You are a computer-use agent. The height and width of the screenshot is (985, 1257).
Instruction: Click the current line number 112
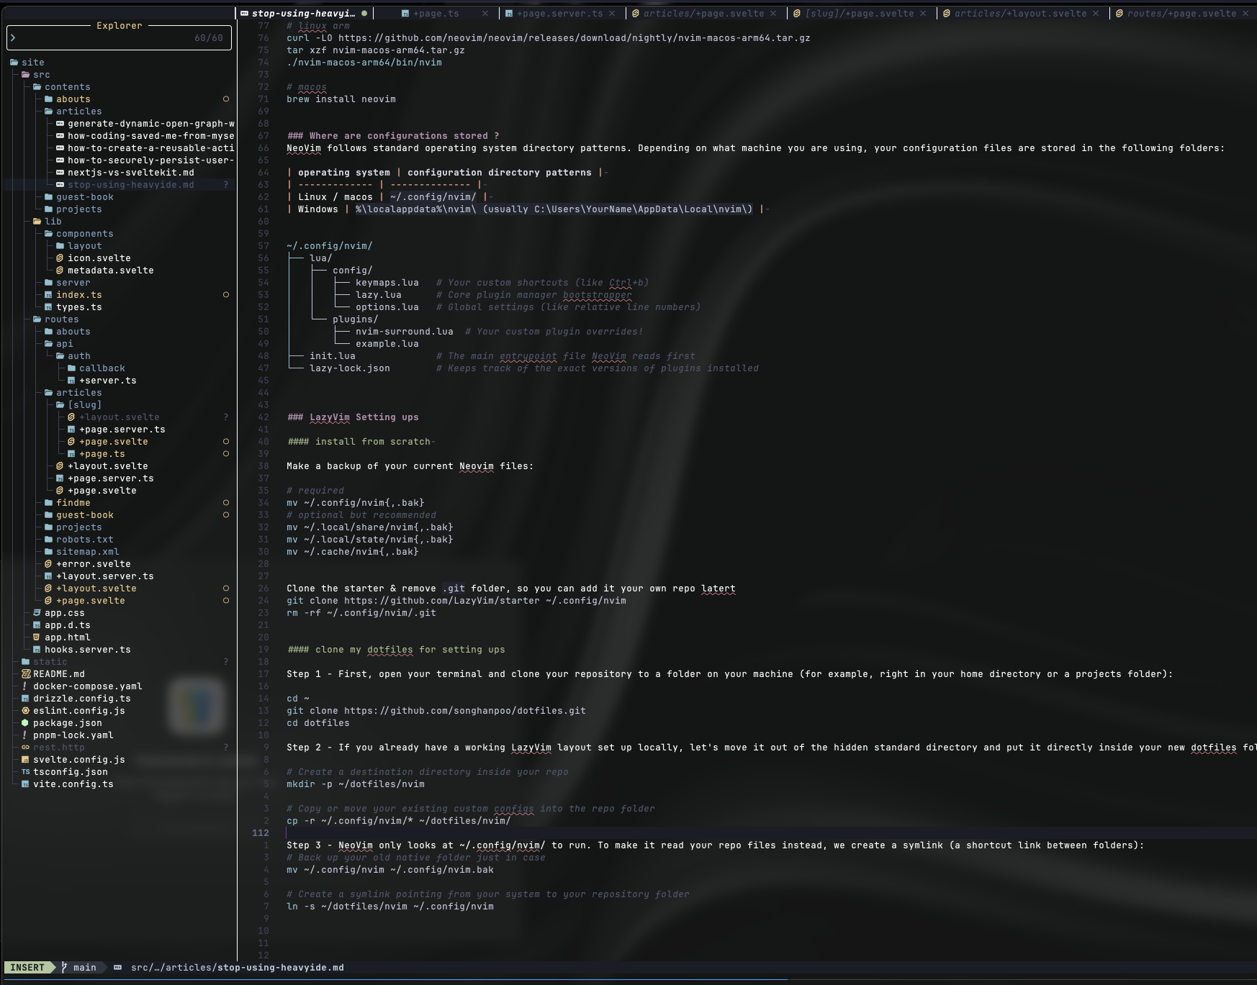click(x=261, y=833)
